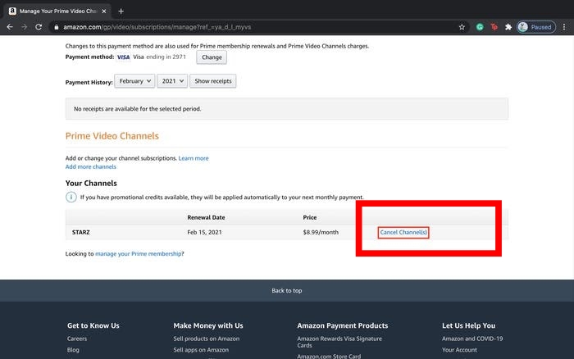This screenshot has height=359, width=574.
Task: Open Sell products on Amazon link
Action: click(x=207, y=339)
